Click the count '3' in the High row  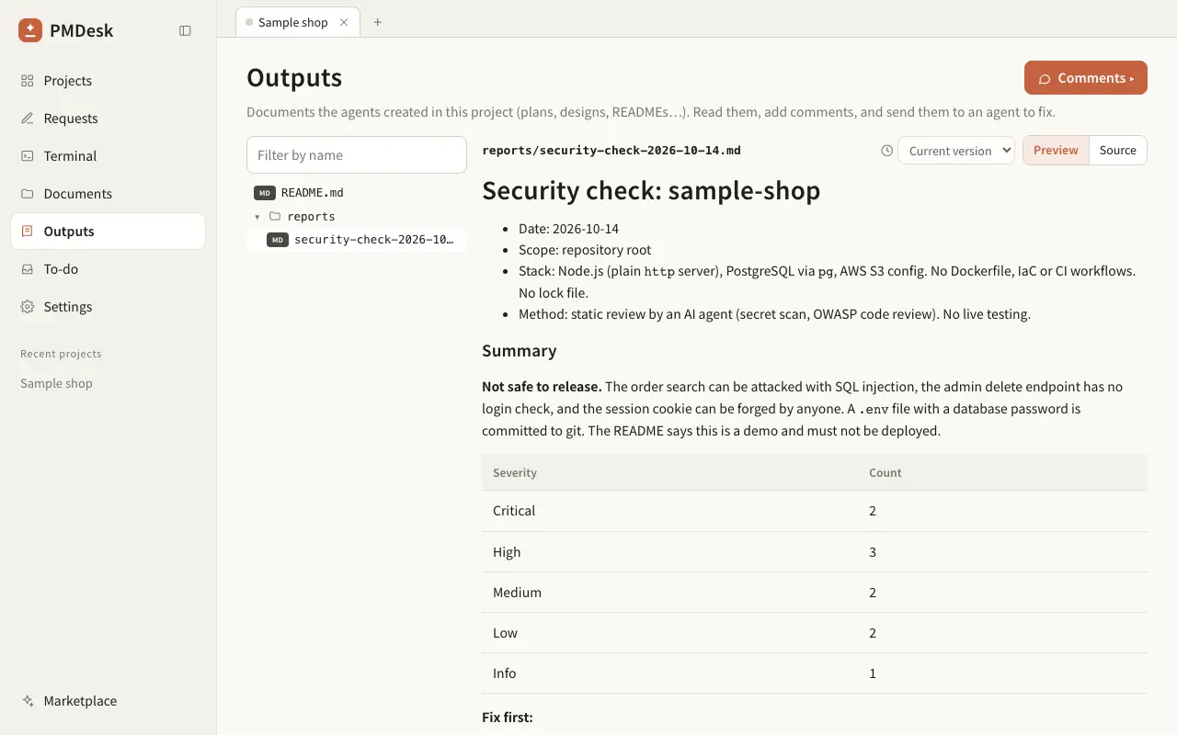pos(873,552)
